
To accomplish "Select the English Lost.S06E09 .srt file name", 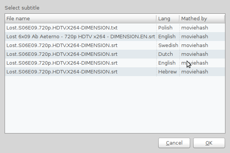I will [62, 63].
